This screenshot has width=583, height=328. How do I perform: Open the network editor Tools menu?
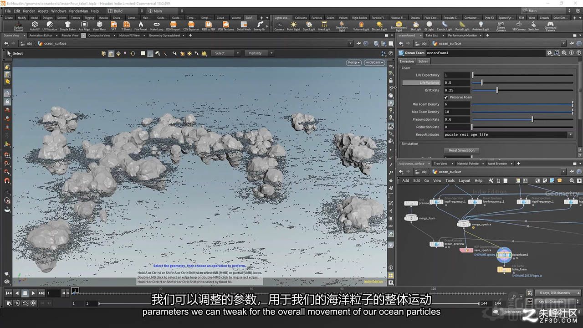[x=450, y=180]
